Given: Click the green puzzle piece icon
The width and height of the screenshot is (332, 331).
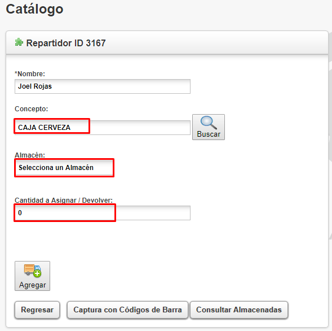Looking at the screenshot, I should (x=19, y=42).
